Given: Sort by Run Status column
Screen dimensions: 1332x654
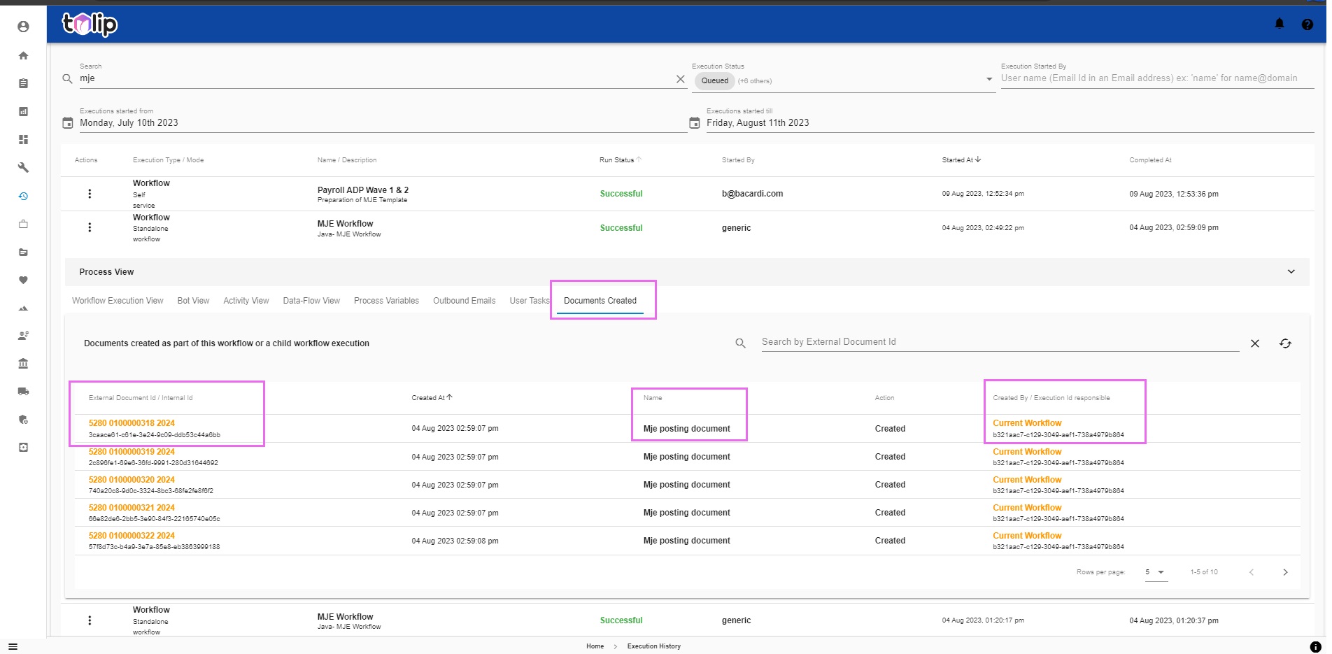Looking at the screenshot, I should [620, 160].
